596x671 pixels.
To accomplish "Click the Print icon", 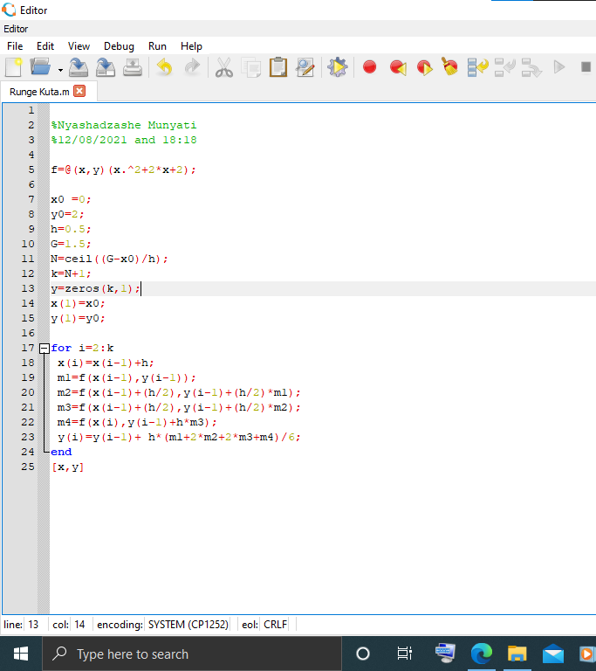I will click(132, 67).
